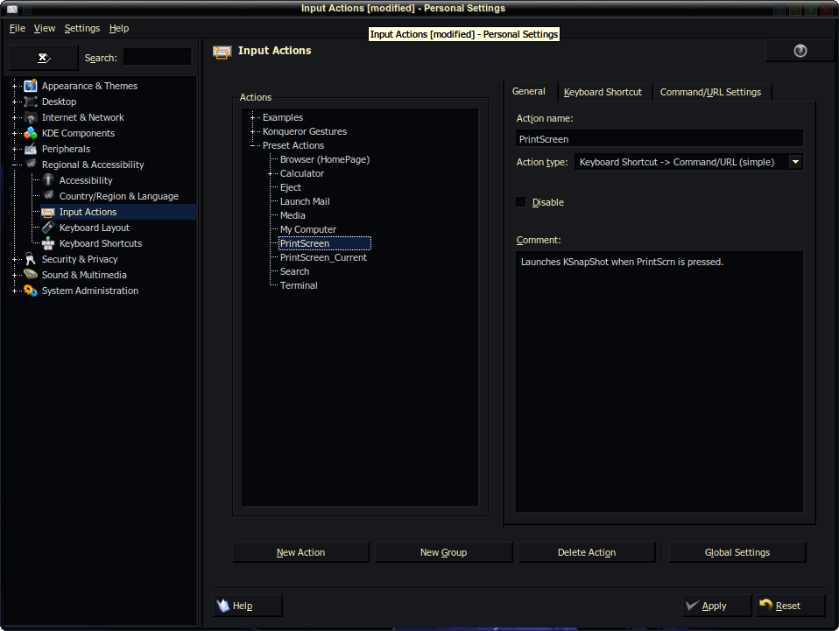839x631 pixels.
Task: Apply the modified settings
Action: click(716, 606)
